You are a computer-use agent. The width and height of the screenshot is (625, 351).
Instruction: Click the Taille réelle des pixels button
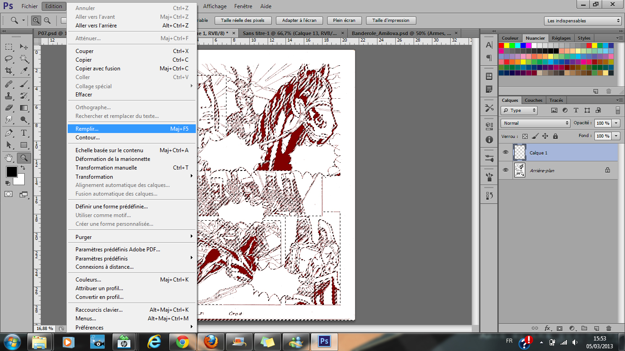point(242,21)
